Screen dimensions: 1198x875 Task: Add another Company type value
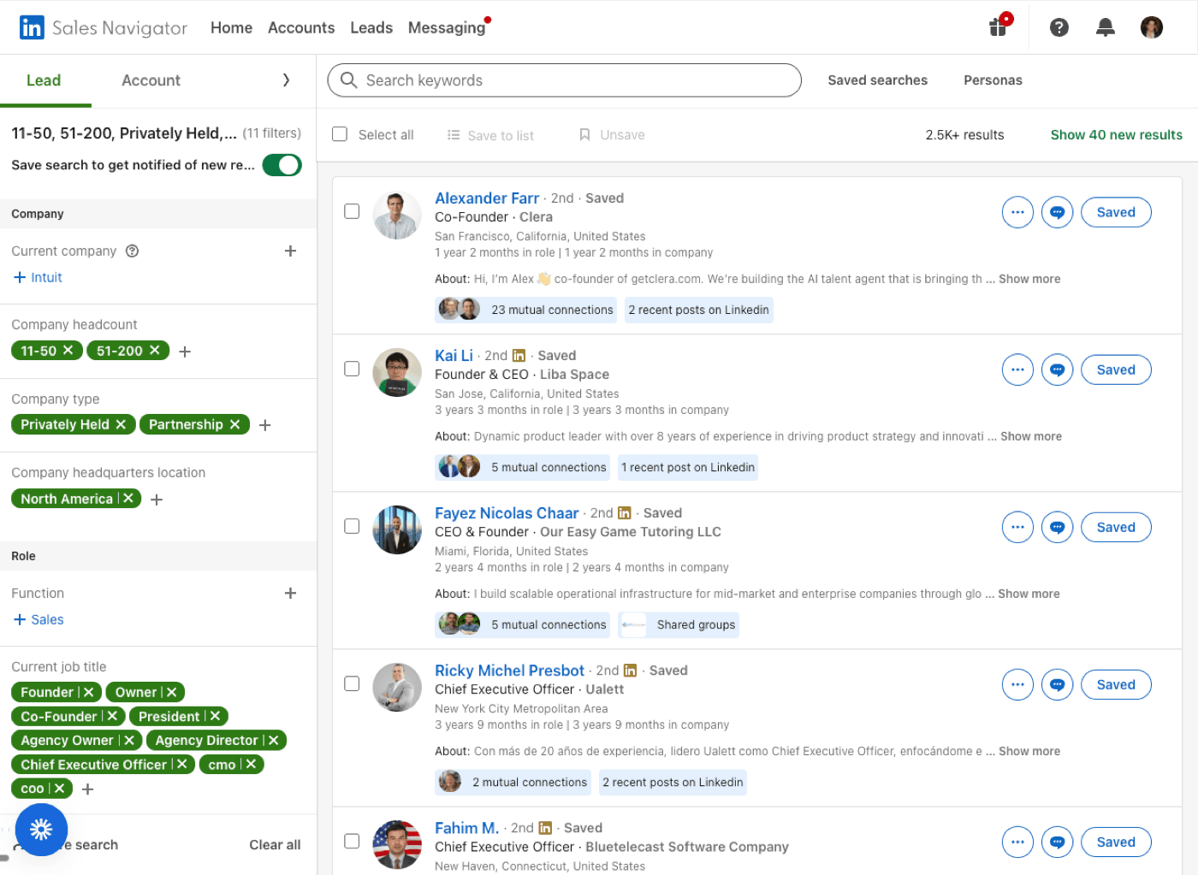265,425
